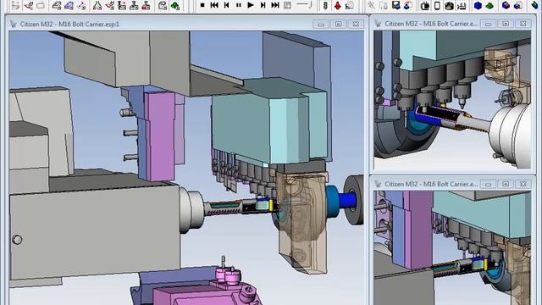Pause the running simulation
The image size is (542, 305).
coord(239,5)
